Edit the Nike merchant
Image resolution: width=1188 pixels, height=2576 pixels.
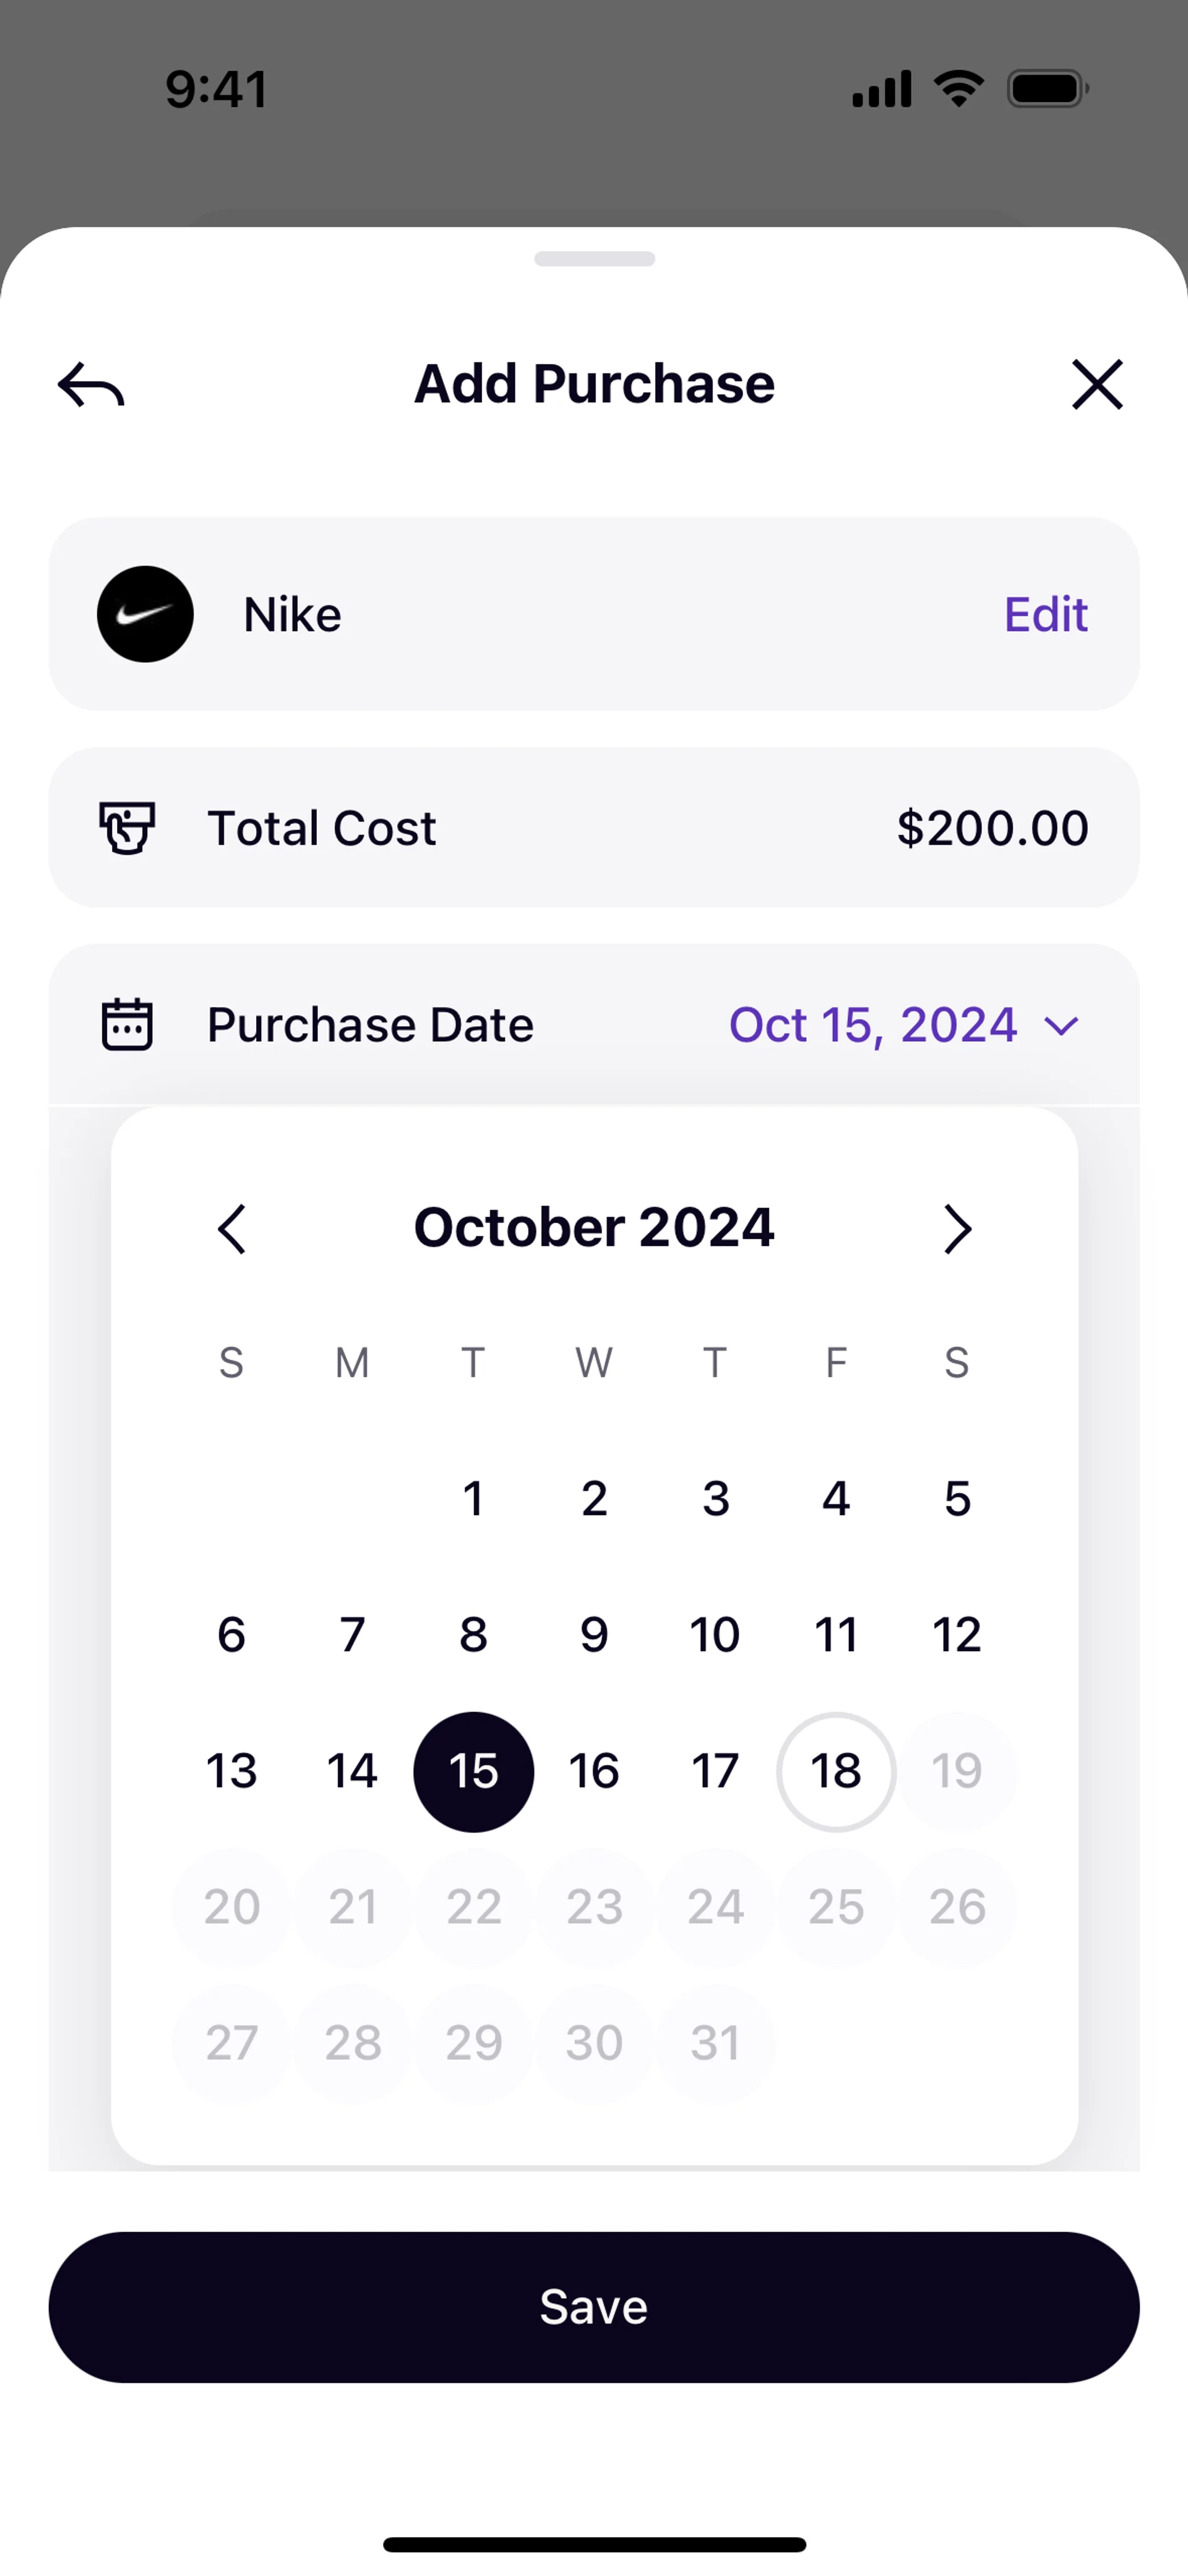point(1045,614)
